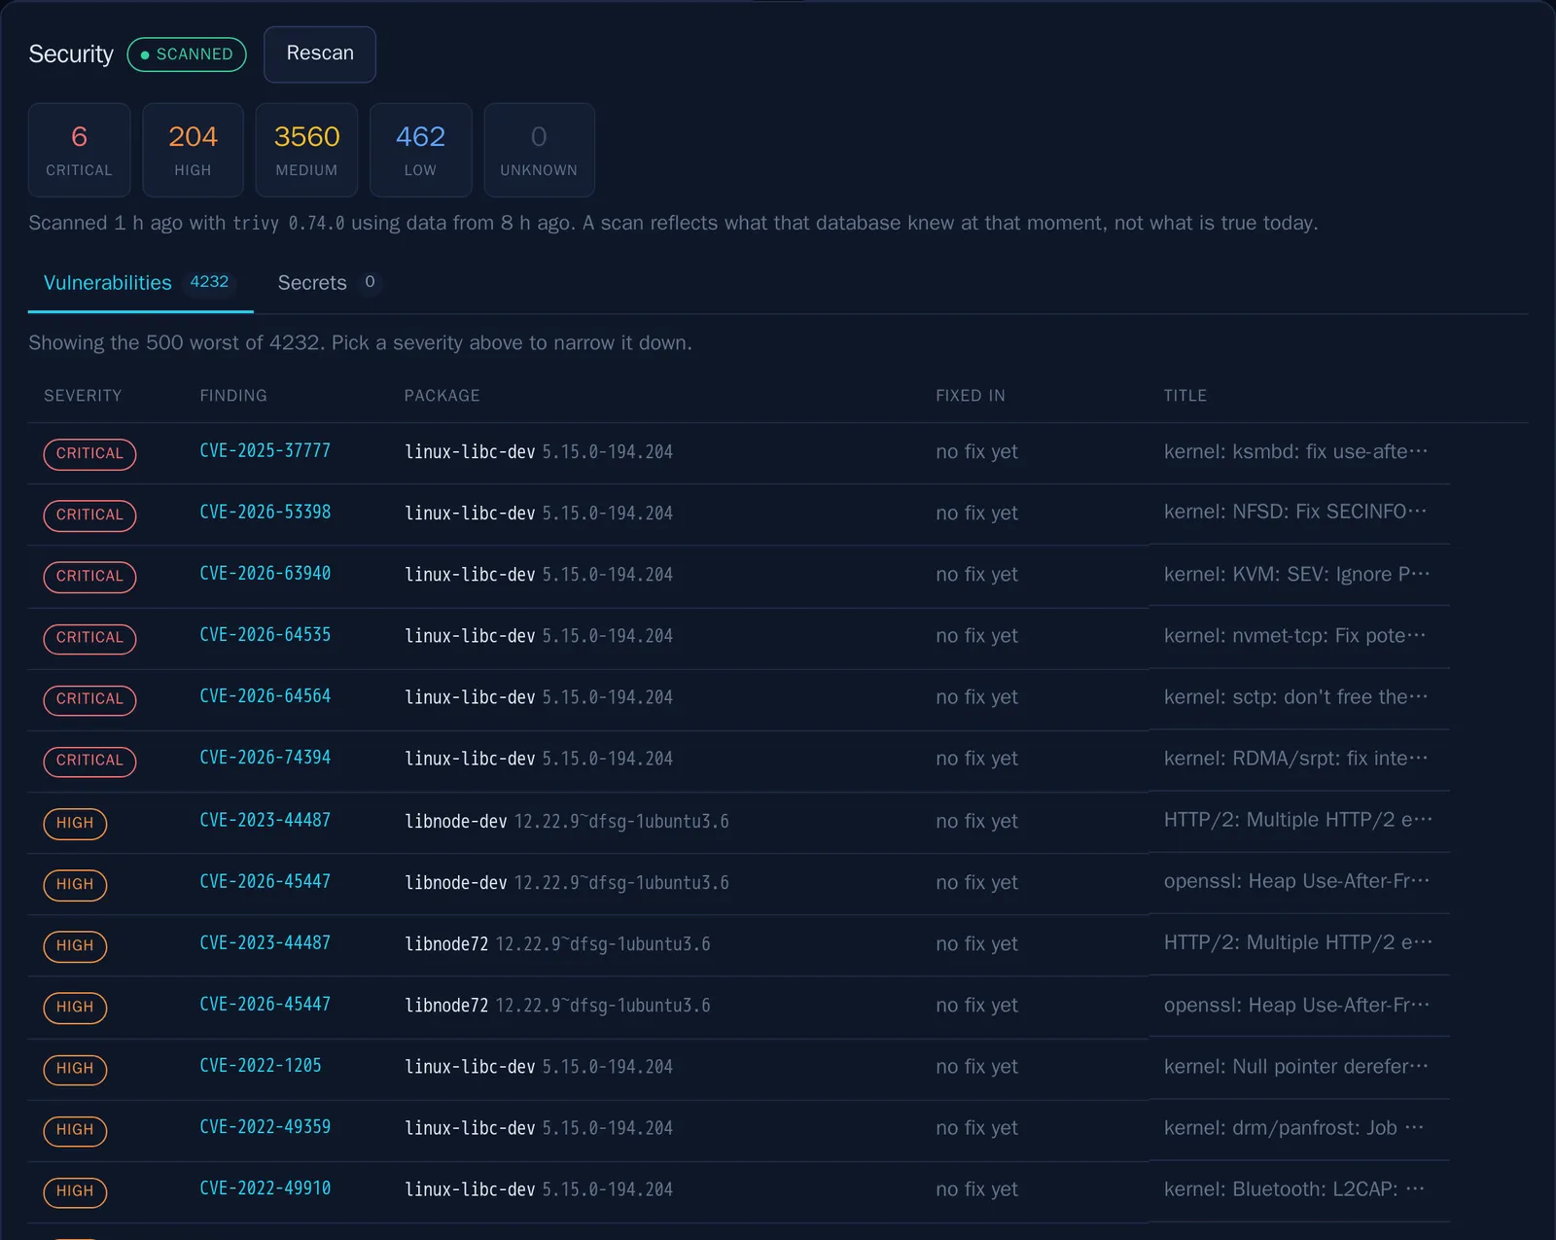1556x1240 pixels.
Task: Click the SCANNED status badge
Action: 187,54
